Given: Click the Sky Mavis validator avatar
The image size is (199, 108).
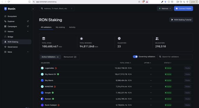Looking at the screenshot, I should pos(42,80).
